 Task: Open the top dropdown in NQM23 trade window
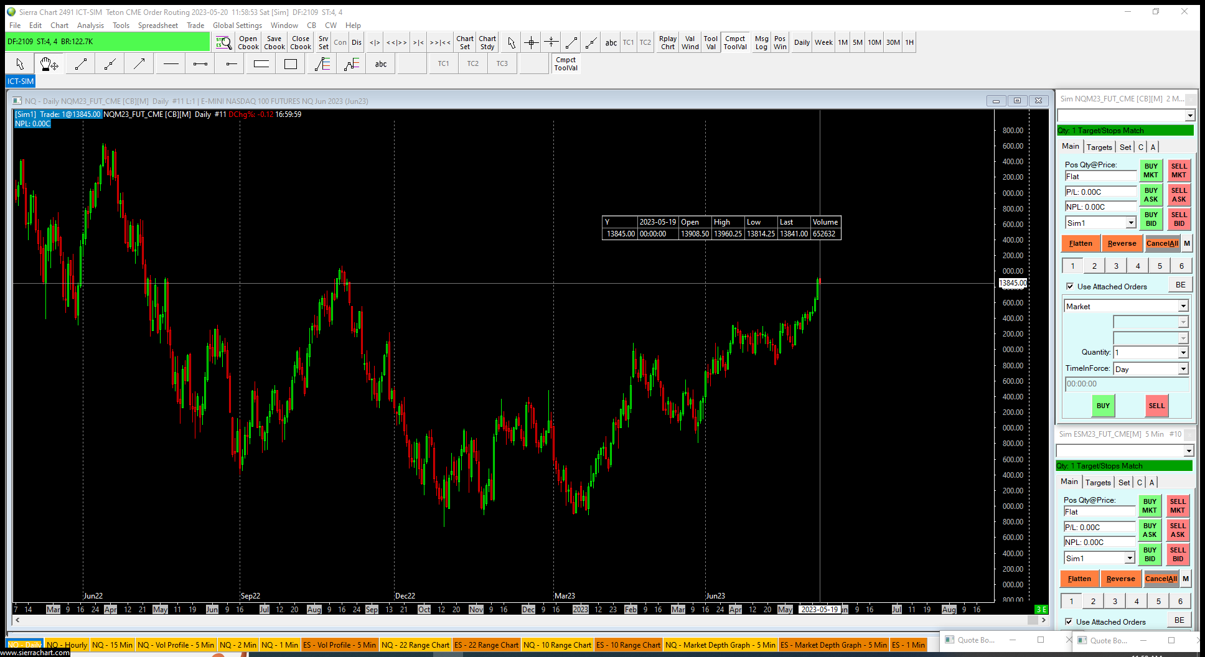[1189, 116]
